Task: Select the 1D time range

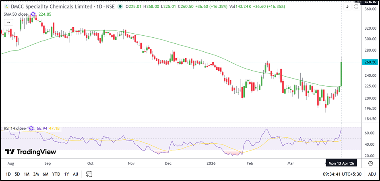Action: point(8,174)
